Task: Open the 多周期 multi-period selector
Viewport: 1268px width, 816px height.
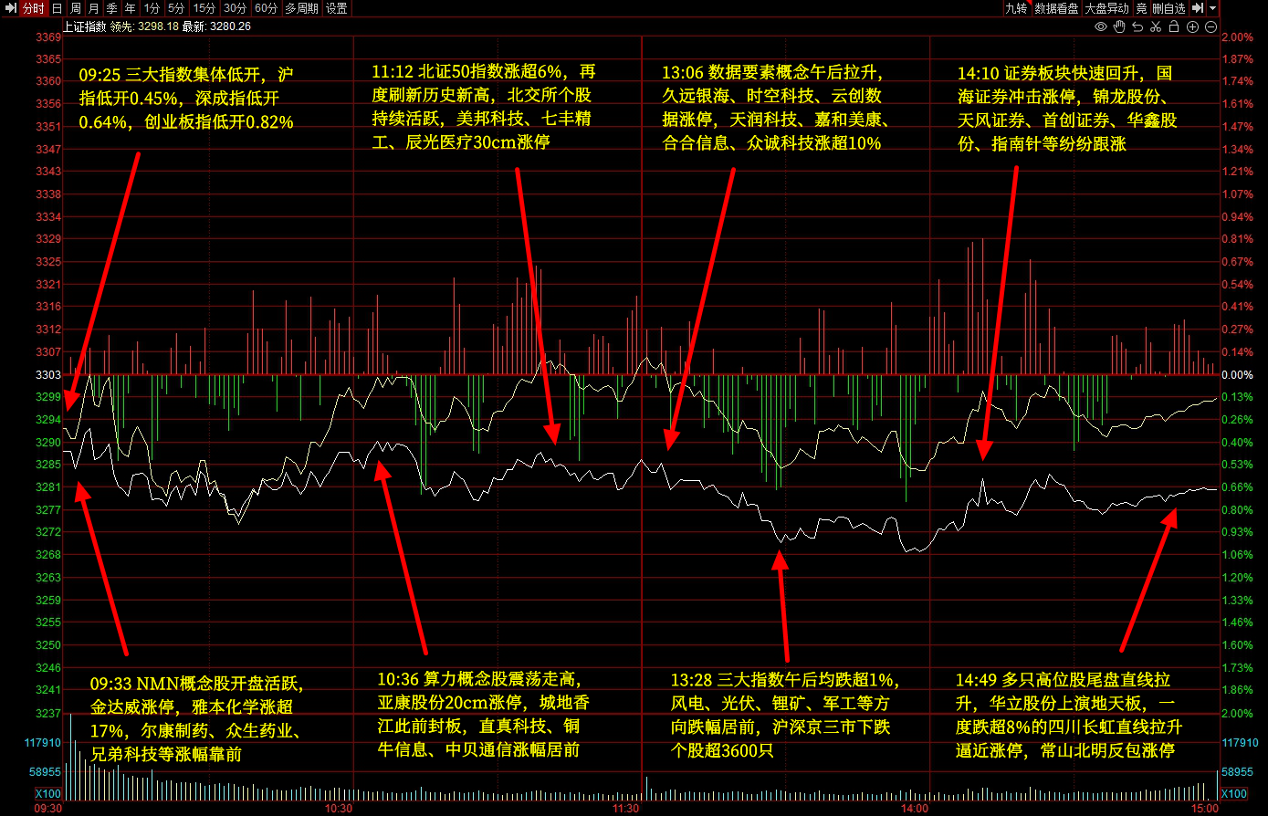Action: click(301, 8)
